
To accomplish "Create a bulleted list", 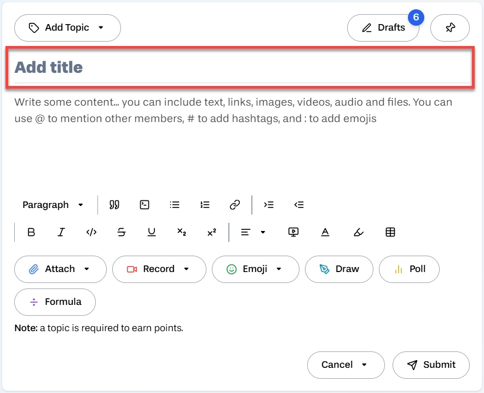I will [175, 205].
